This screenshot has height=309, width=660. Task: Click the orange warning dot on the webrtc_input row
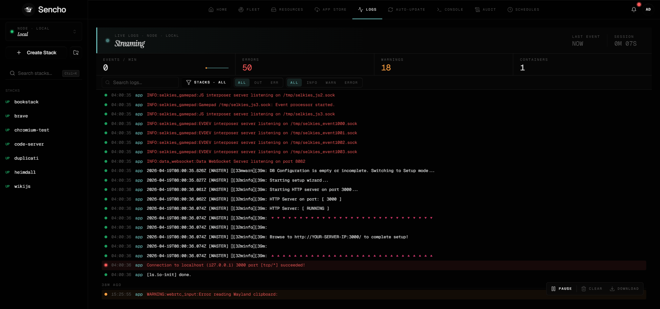[x=106, y=294]
